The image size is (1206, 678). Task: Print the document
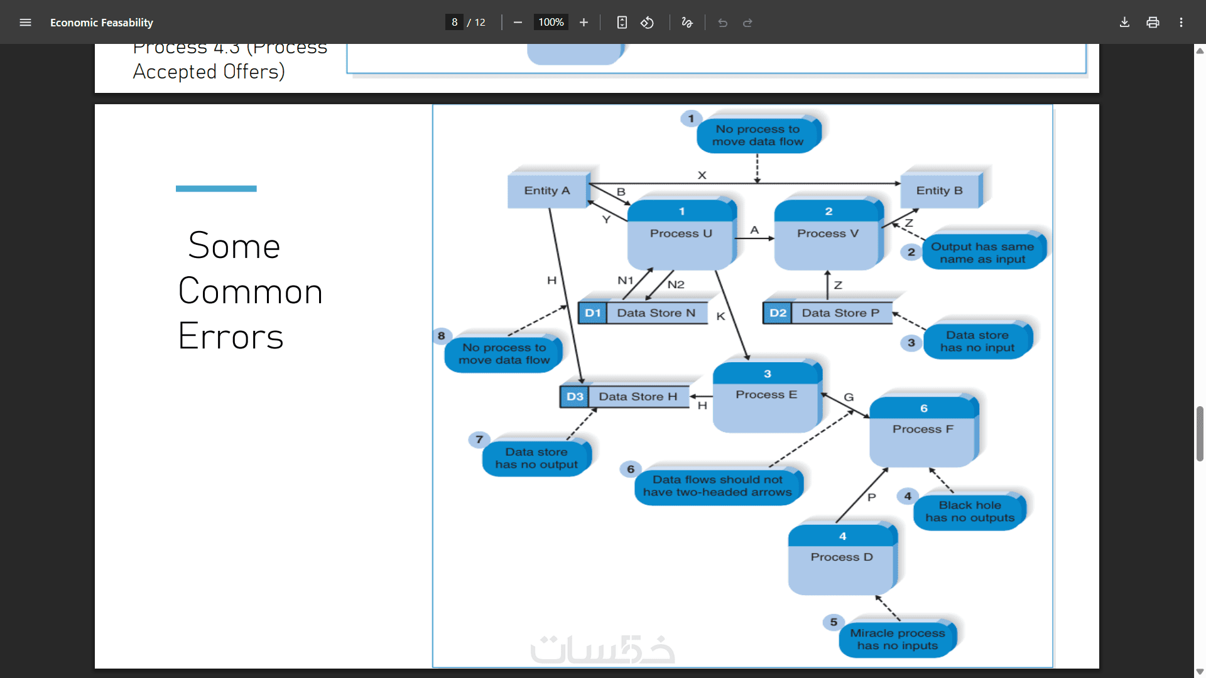pos(1153,23)
